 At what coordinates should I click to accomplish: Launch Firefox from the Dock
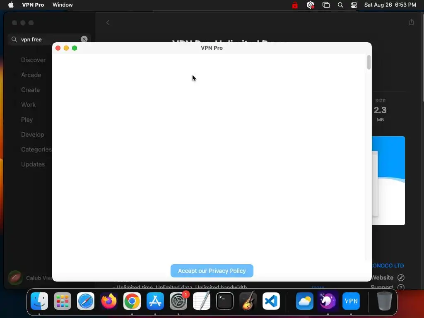click(109, 301)
